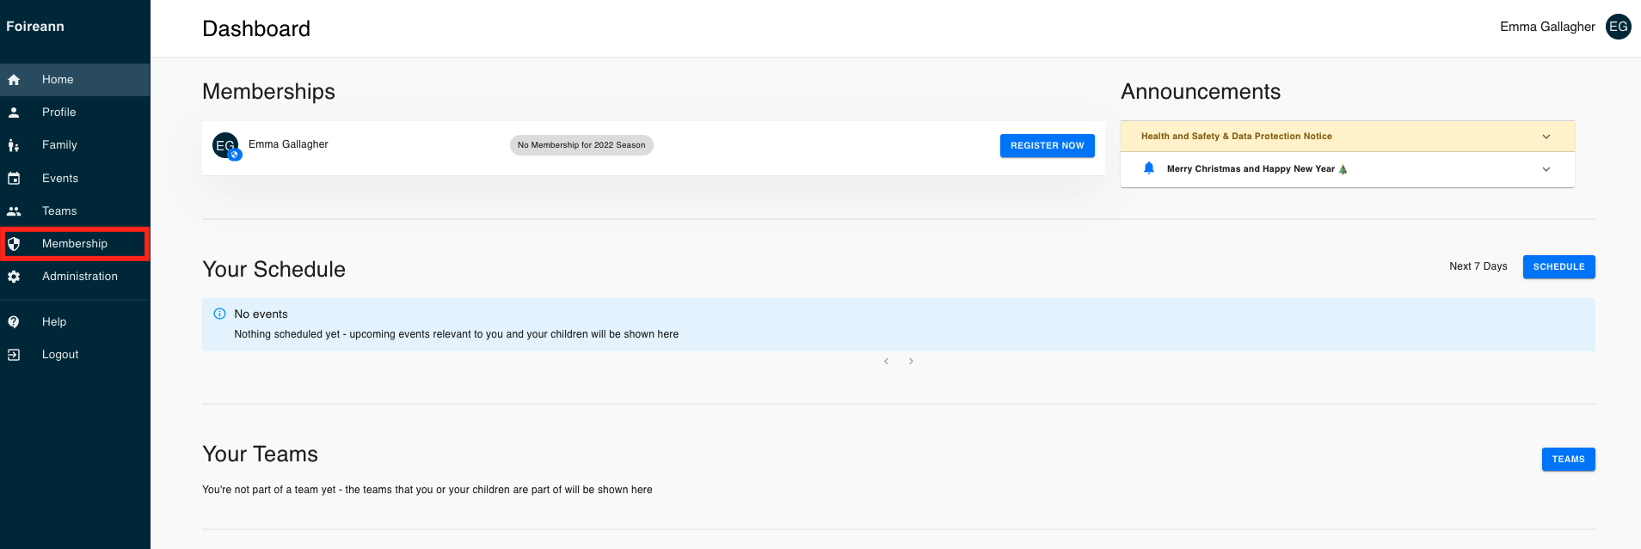The image size is (1641, 549).
Task: Click the Events calendar icon
Action: tap(14, 179)
